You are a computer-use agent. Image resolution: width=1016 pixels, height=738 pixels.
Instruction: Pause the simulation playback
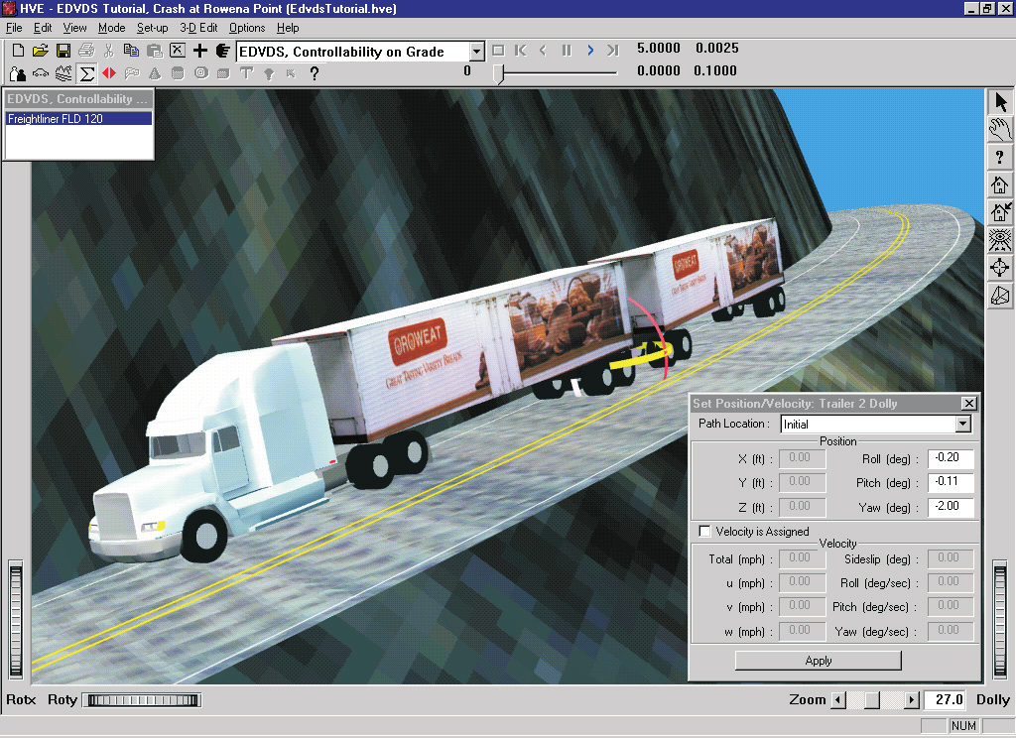click(567, 51)
